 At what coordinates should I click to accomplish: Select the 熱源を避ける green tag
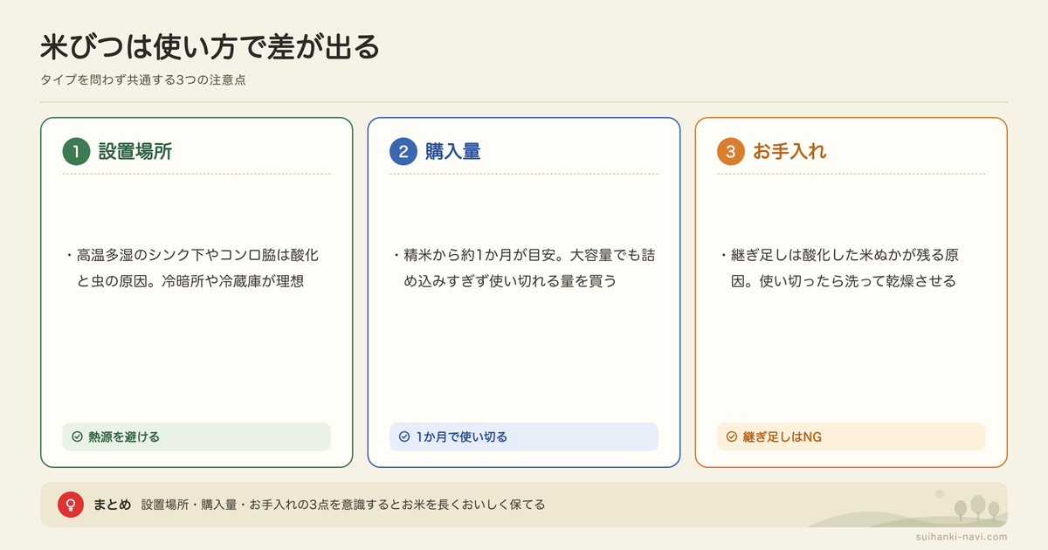point(196,437)
